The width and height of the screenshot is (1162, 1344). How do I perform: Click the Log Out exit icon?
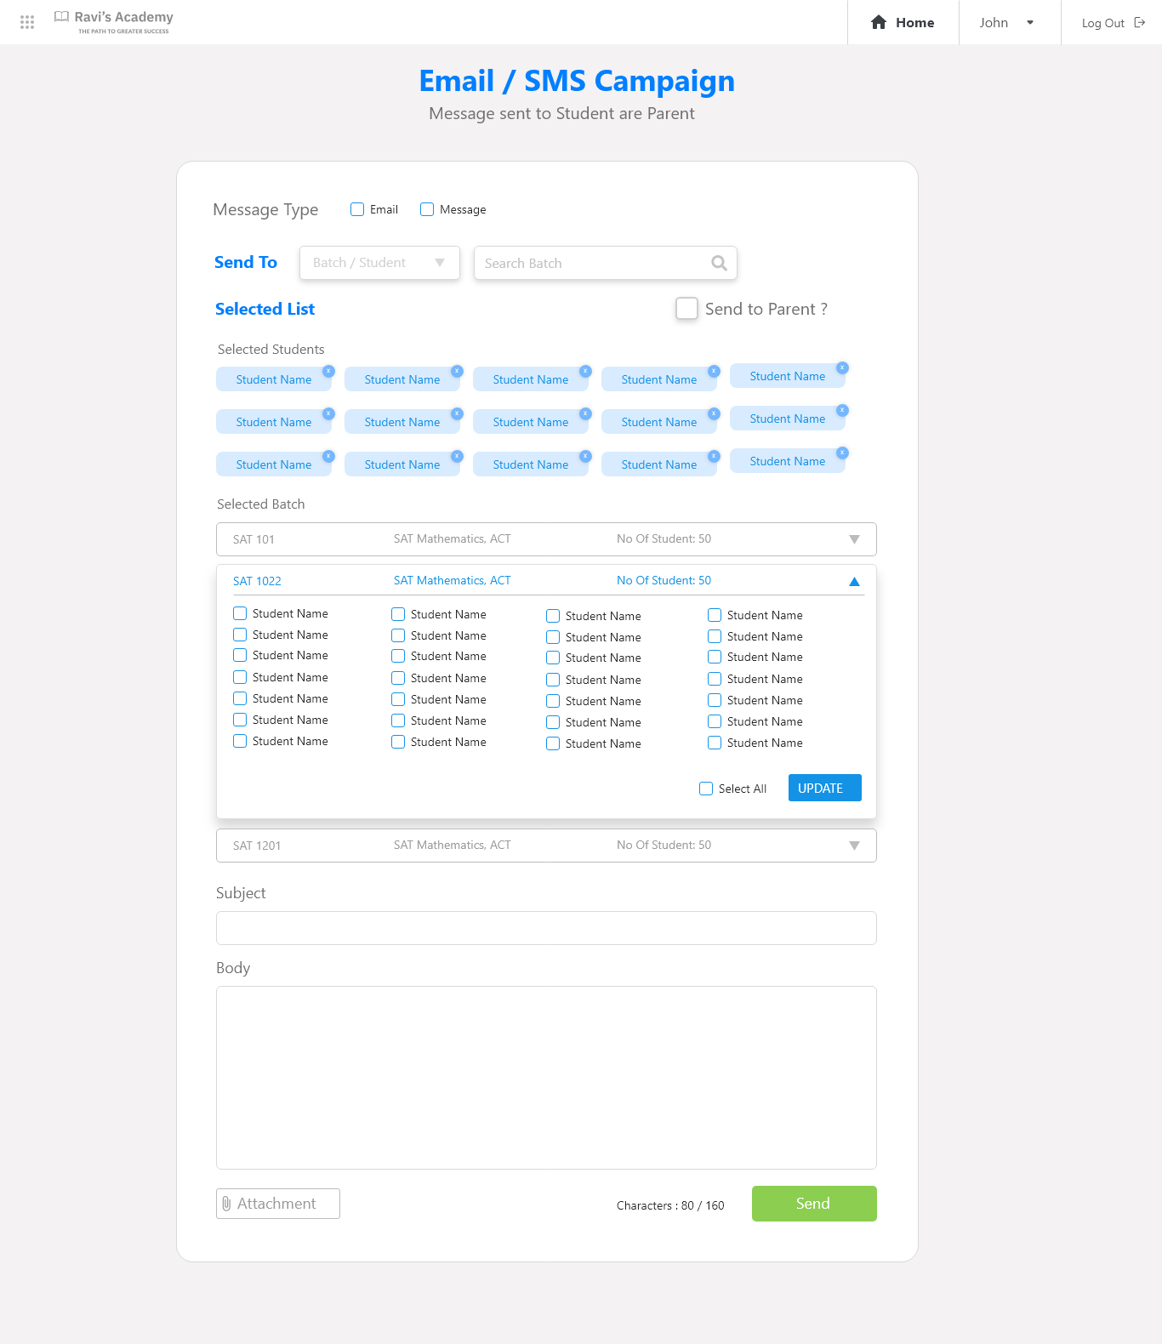[x=1140, y=22]
